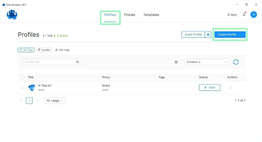
Task: Open the notifications bell
Action: (x=244, y=15)
